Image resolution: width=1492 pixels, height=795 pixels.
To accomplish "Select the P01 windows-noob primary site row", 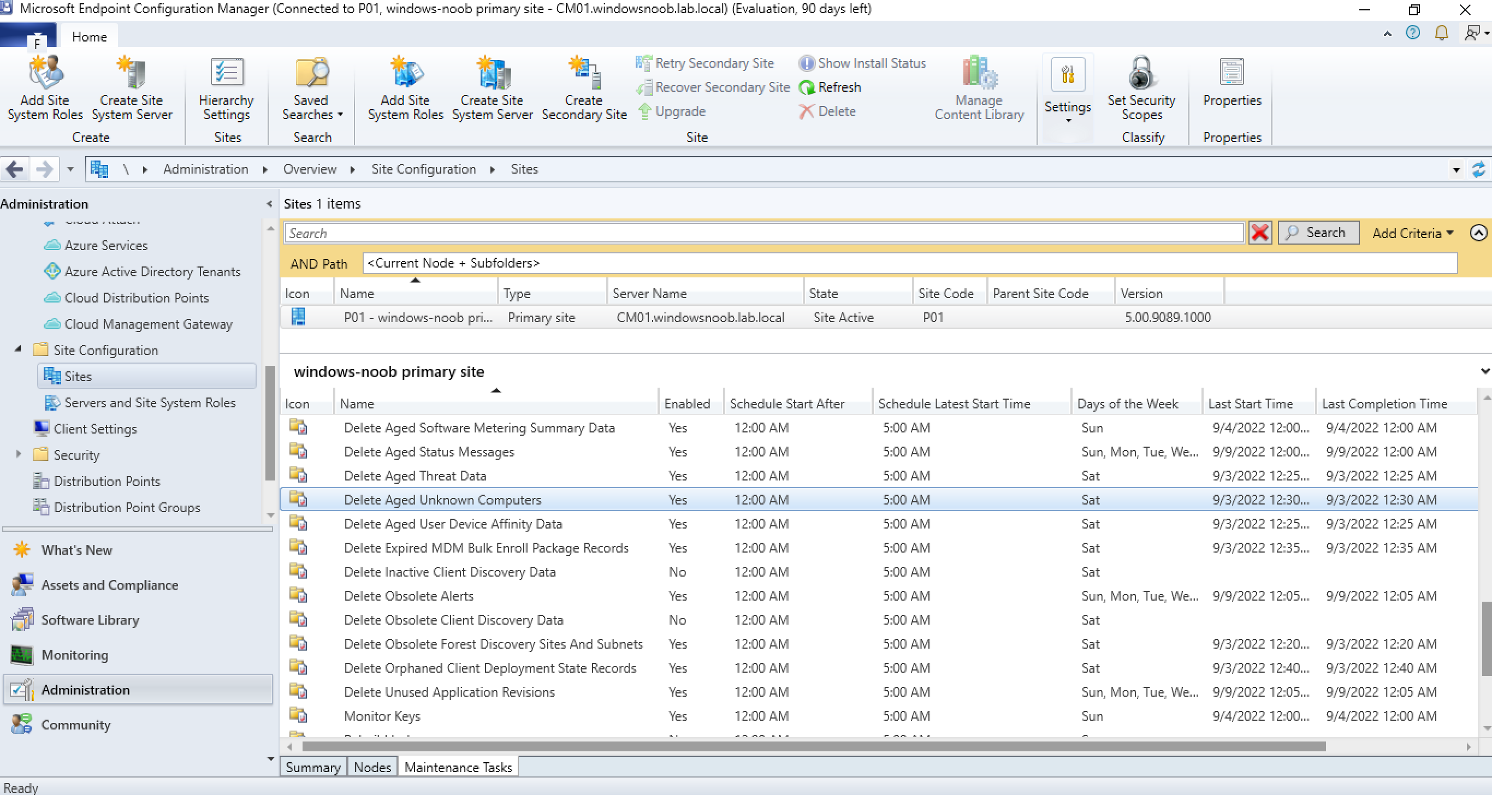I will coord(885,317).
